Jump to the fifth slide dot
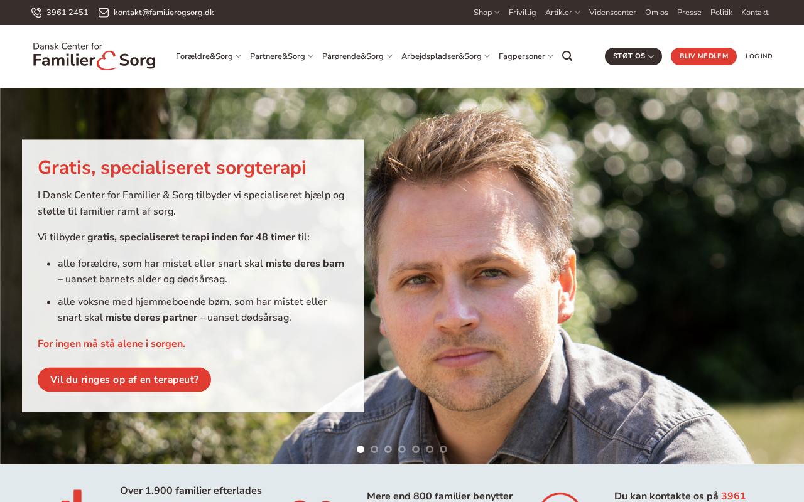The height and width of the screenshot is (502, 804). pyautogui.click(x=416, y=449)
